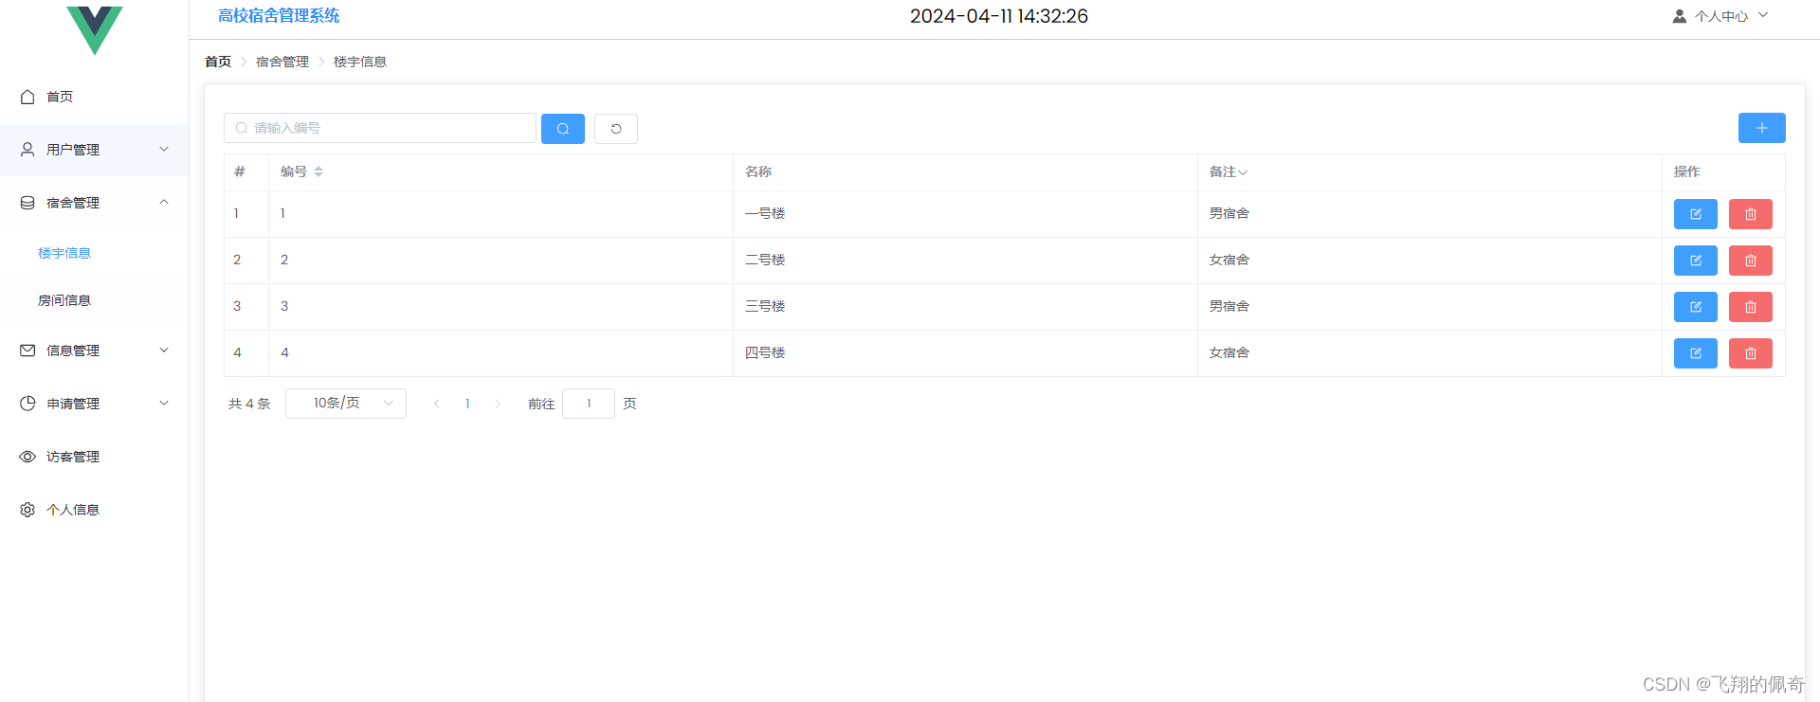The height and width of the screenshot is (702, 1820).
Task: Click the go-to page number field
Action: pos(589,404)
